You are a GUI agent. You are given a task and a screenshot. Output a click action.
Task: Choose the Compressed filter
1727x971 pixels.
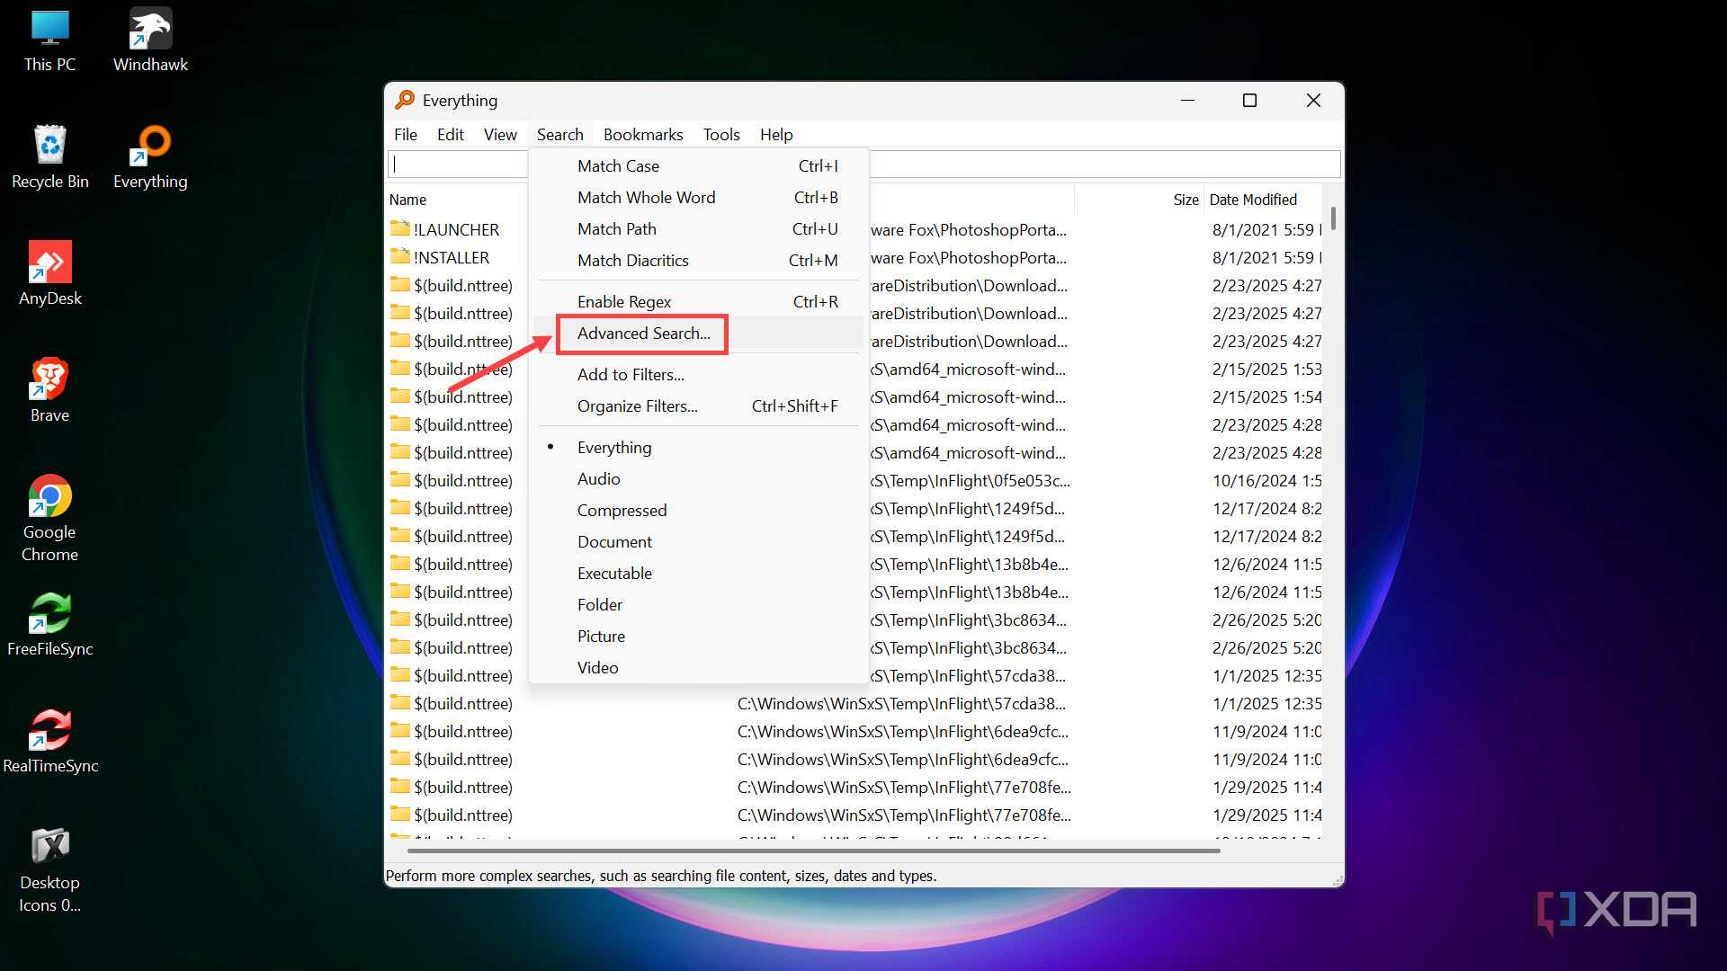pyautogui.click(x=699, y=511)
